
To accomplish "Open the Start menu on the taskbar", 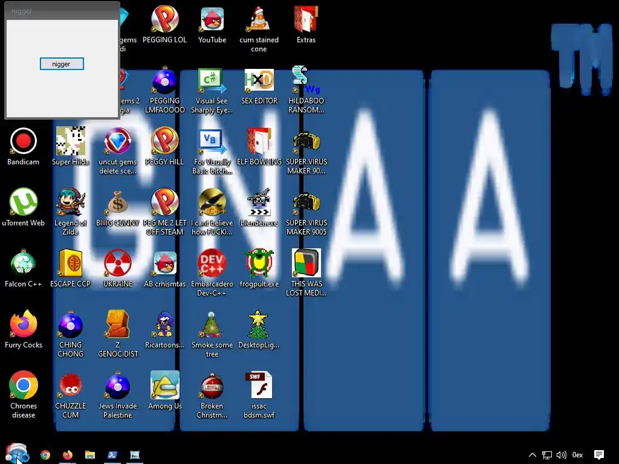I will (16, 453).
